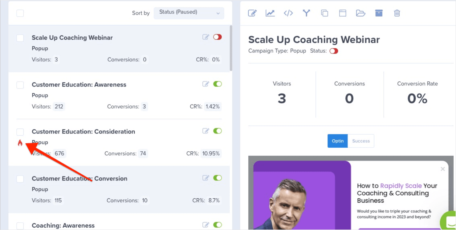
Task: Open the Sort by Status (Paused) dropdown
Action: coord(189,13)
